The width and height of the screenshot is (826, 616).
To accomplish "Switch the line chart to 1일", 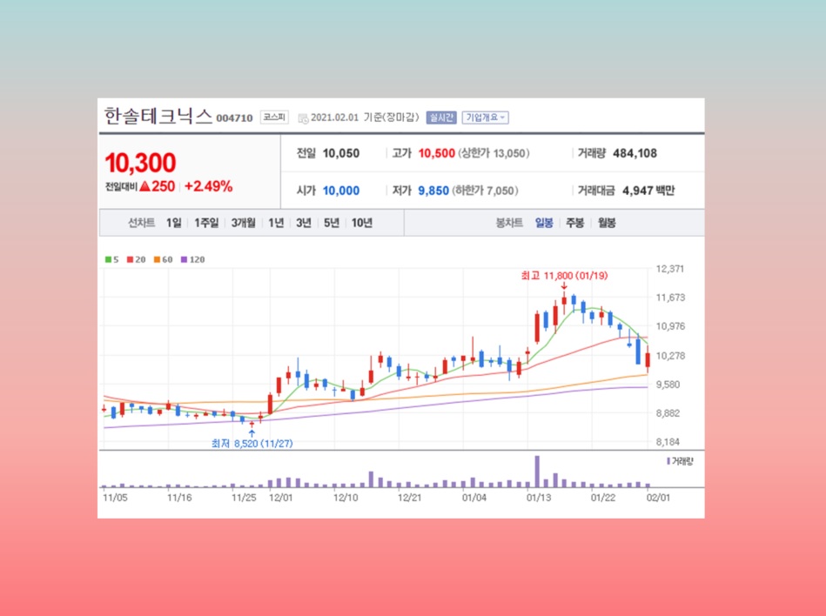I will (174, 224).
